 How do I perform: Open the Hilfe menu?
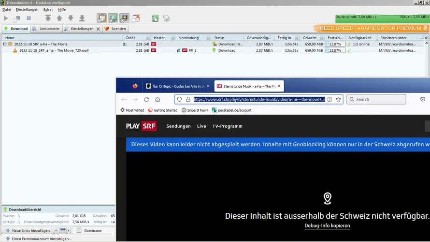[62, 9]
